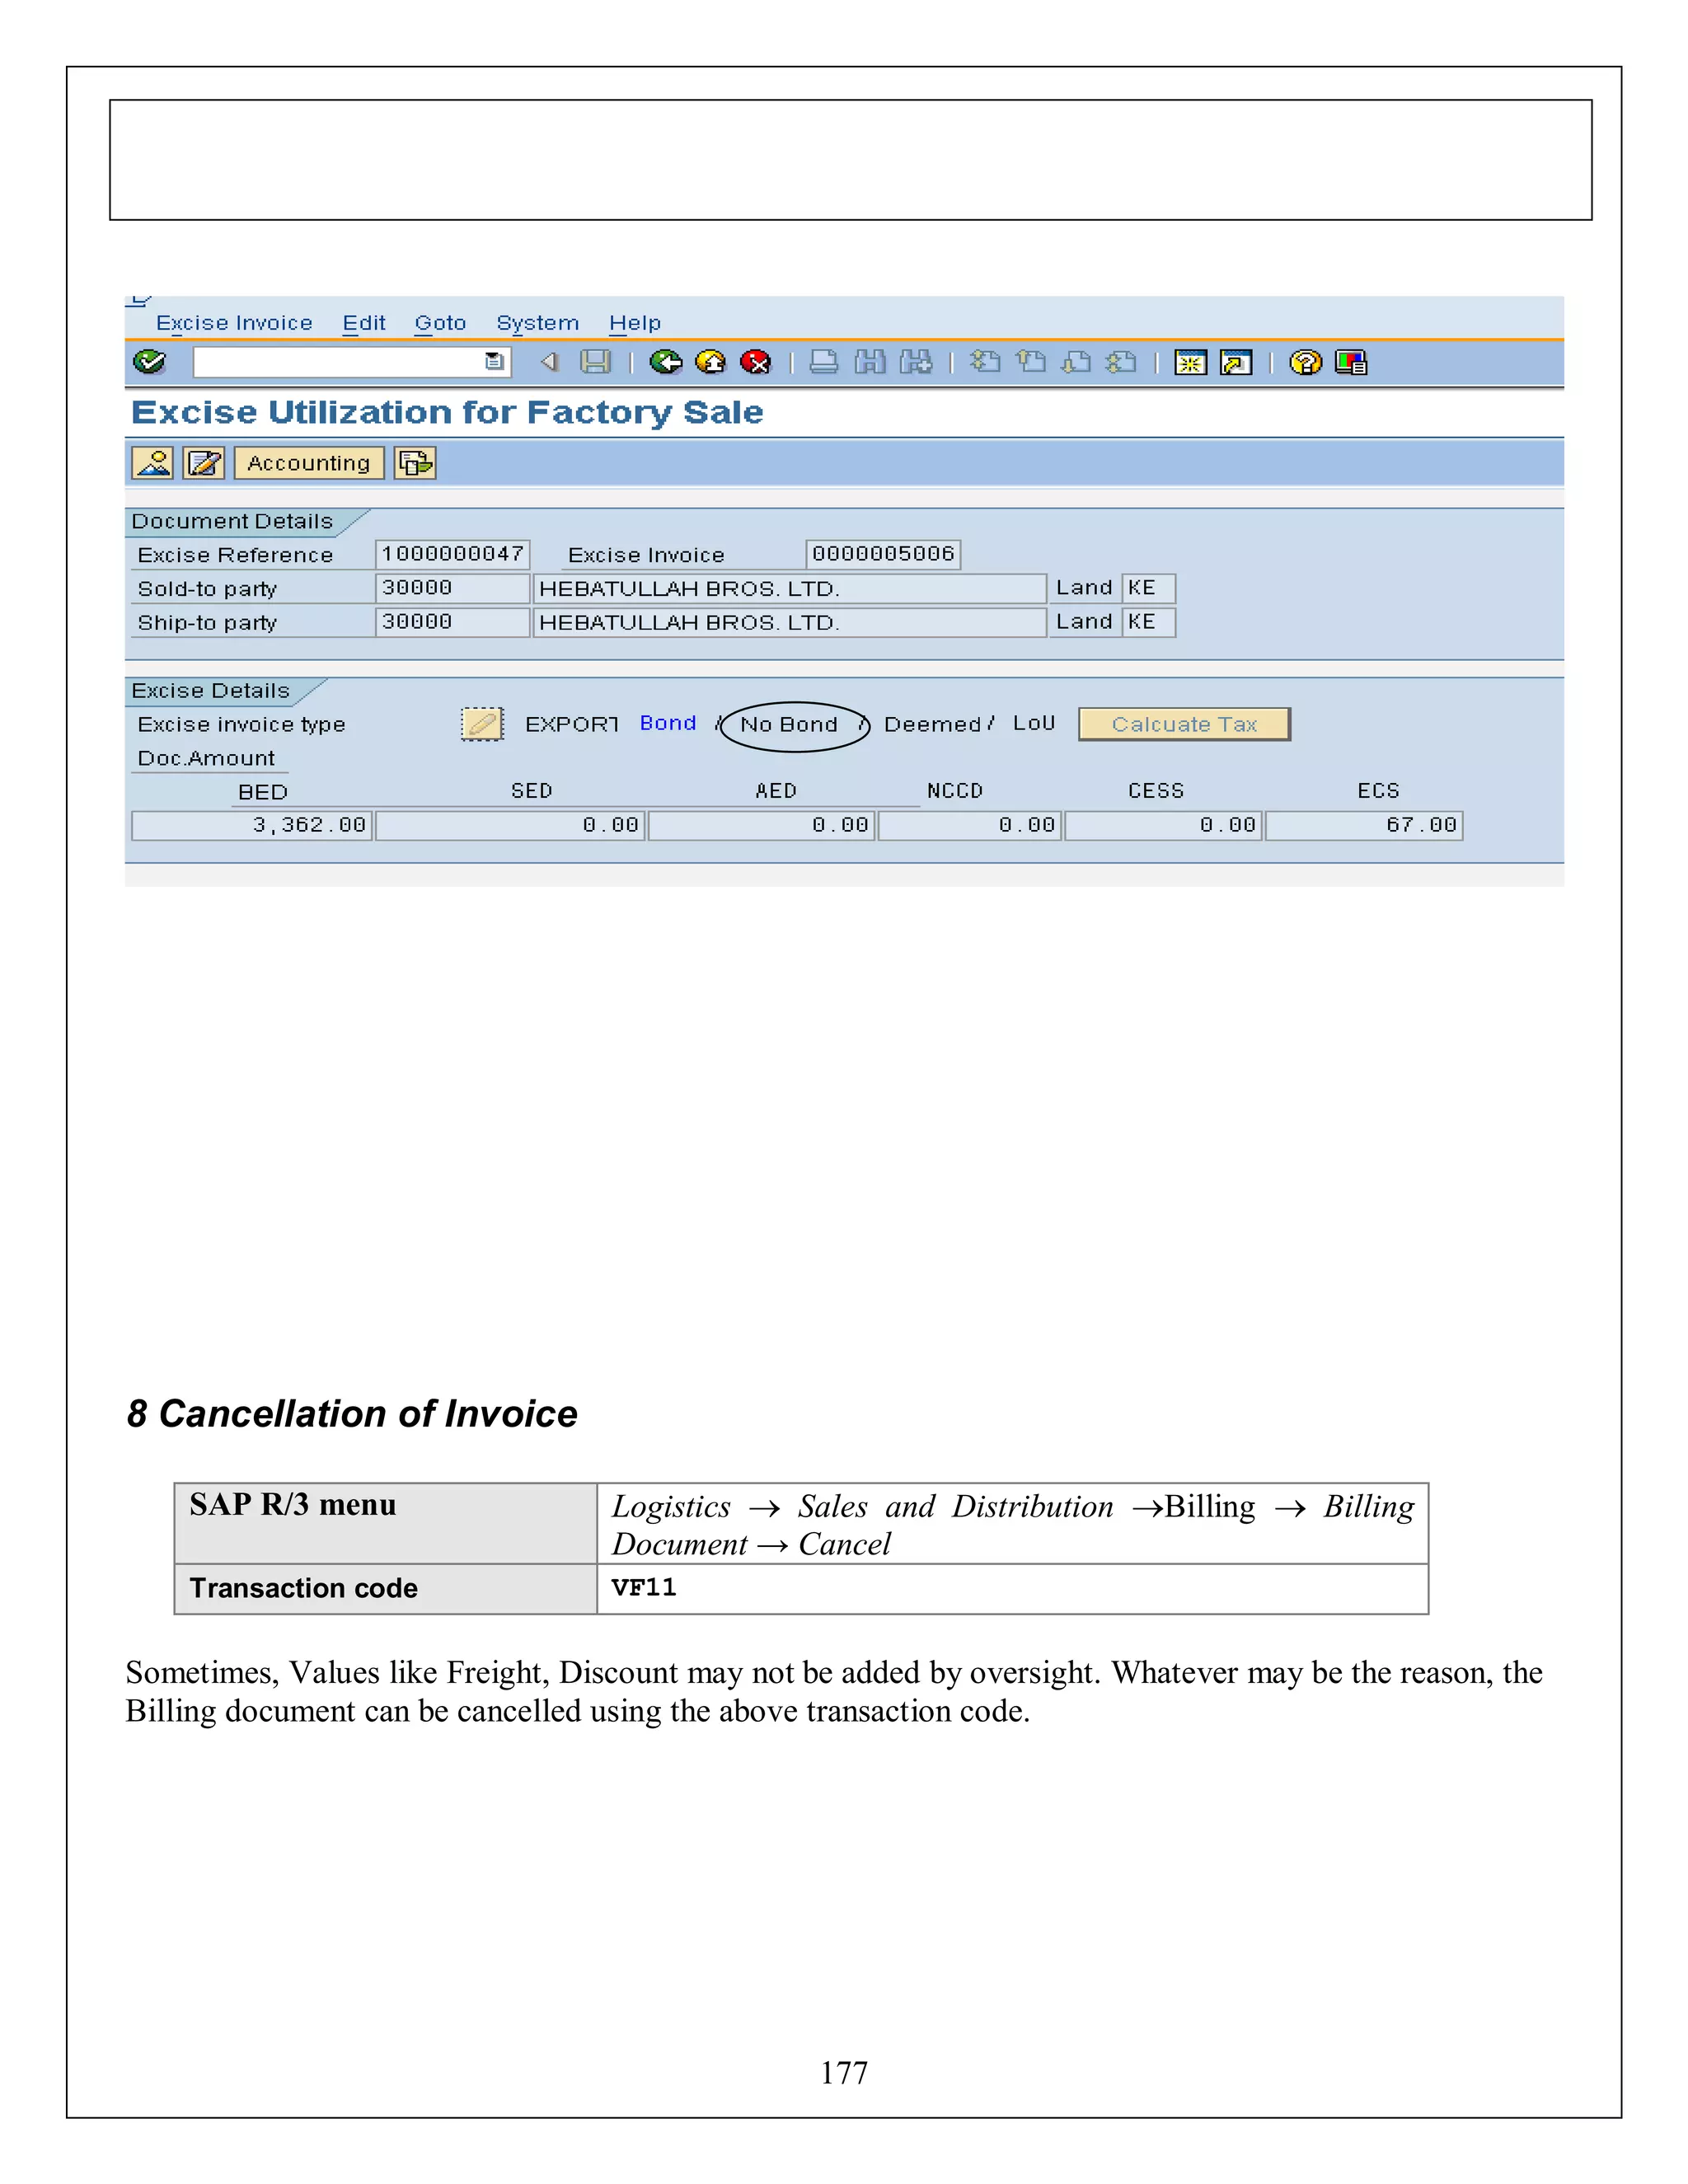Viewport: 1688px width, 2184px height.
Task: Click the Save diskette icon
Action: coord(595,362)
